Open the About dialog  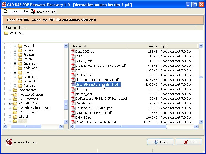coord(160,142)
